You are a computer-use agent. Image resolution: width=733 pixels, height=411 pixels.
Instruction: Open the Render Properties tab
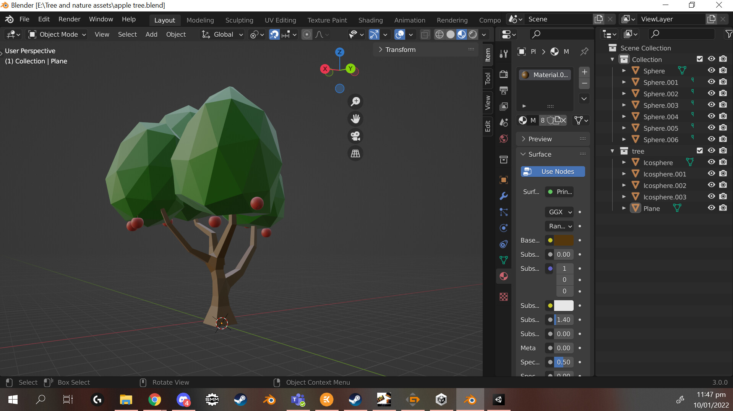click(504, 74)
